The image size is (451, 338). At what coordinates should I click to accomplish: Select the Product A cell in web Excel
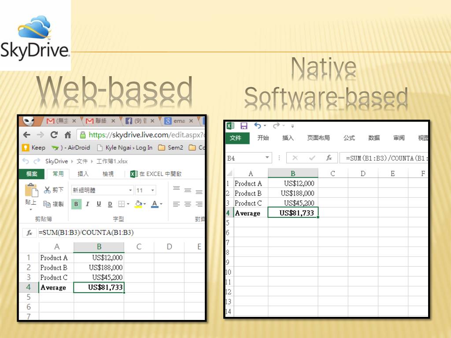pyautogui.click(x=56, y=258)
